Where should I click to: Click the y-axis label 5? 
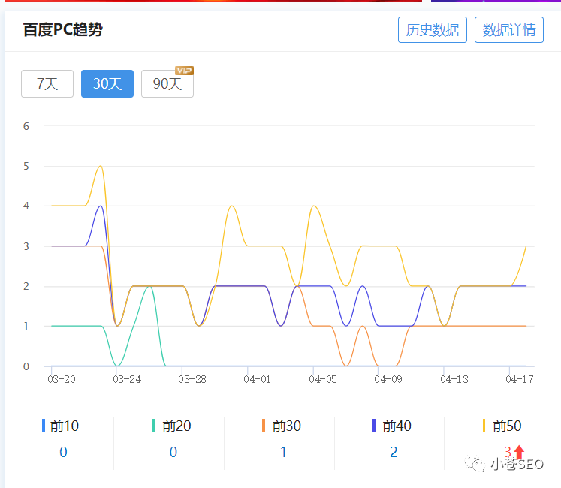pos(26,166)
